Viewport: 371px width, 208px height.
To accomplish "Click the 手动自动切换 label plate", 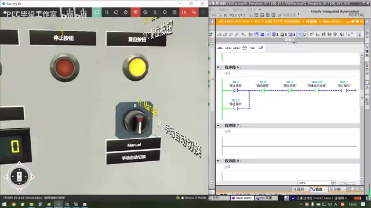I will pyautogui.click(x=133, y=157).
